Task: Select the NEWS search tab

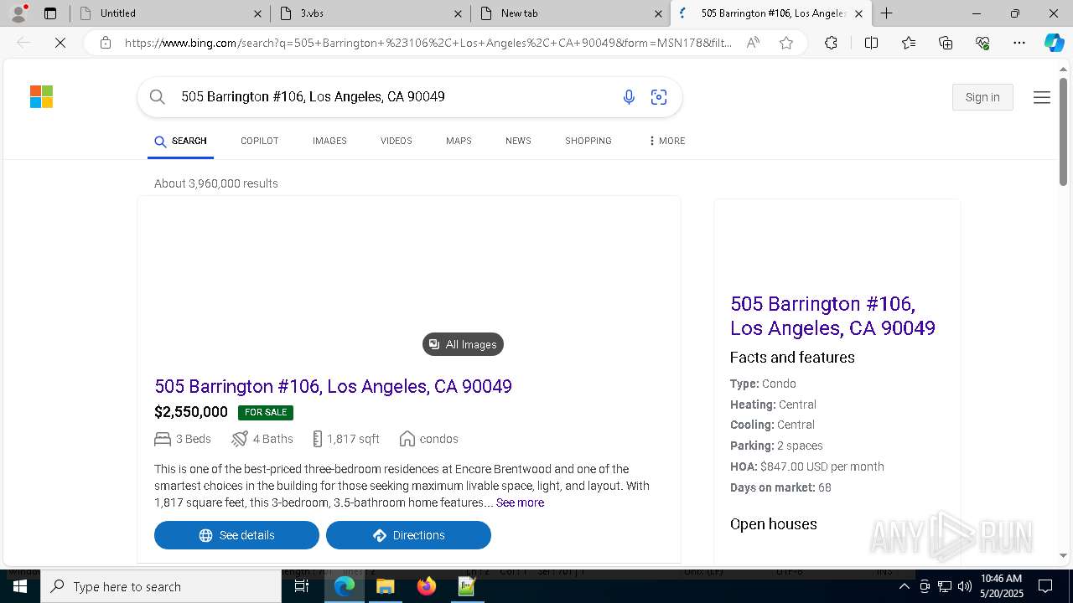Action: 518,141
